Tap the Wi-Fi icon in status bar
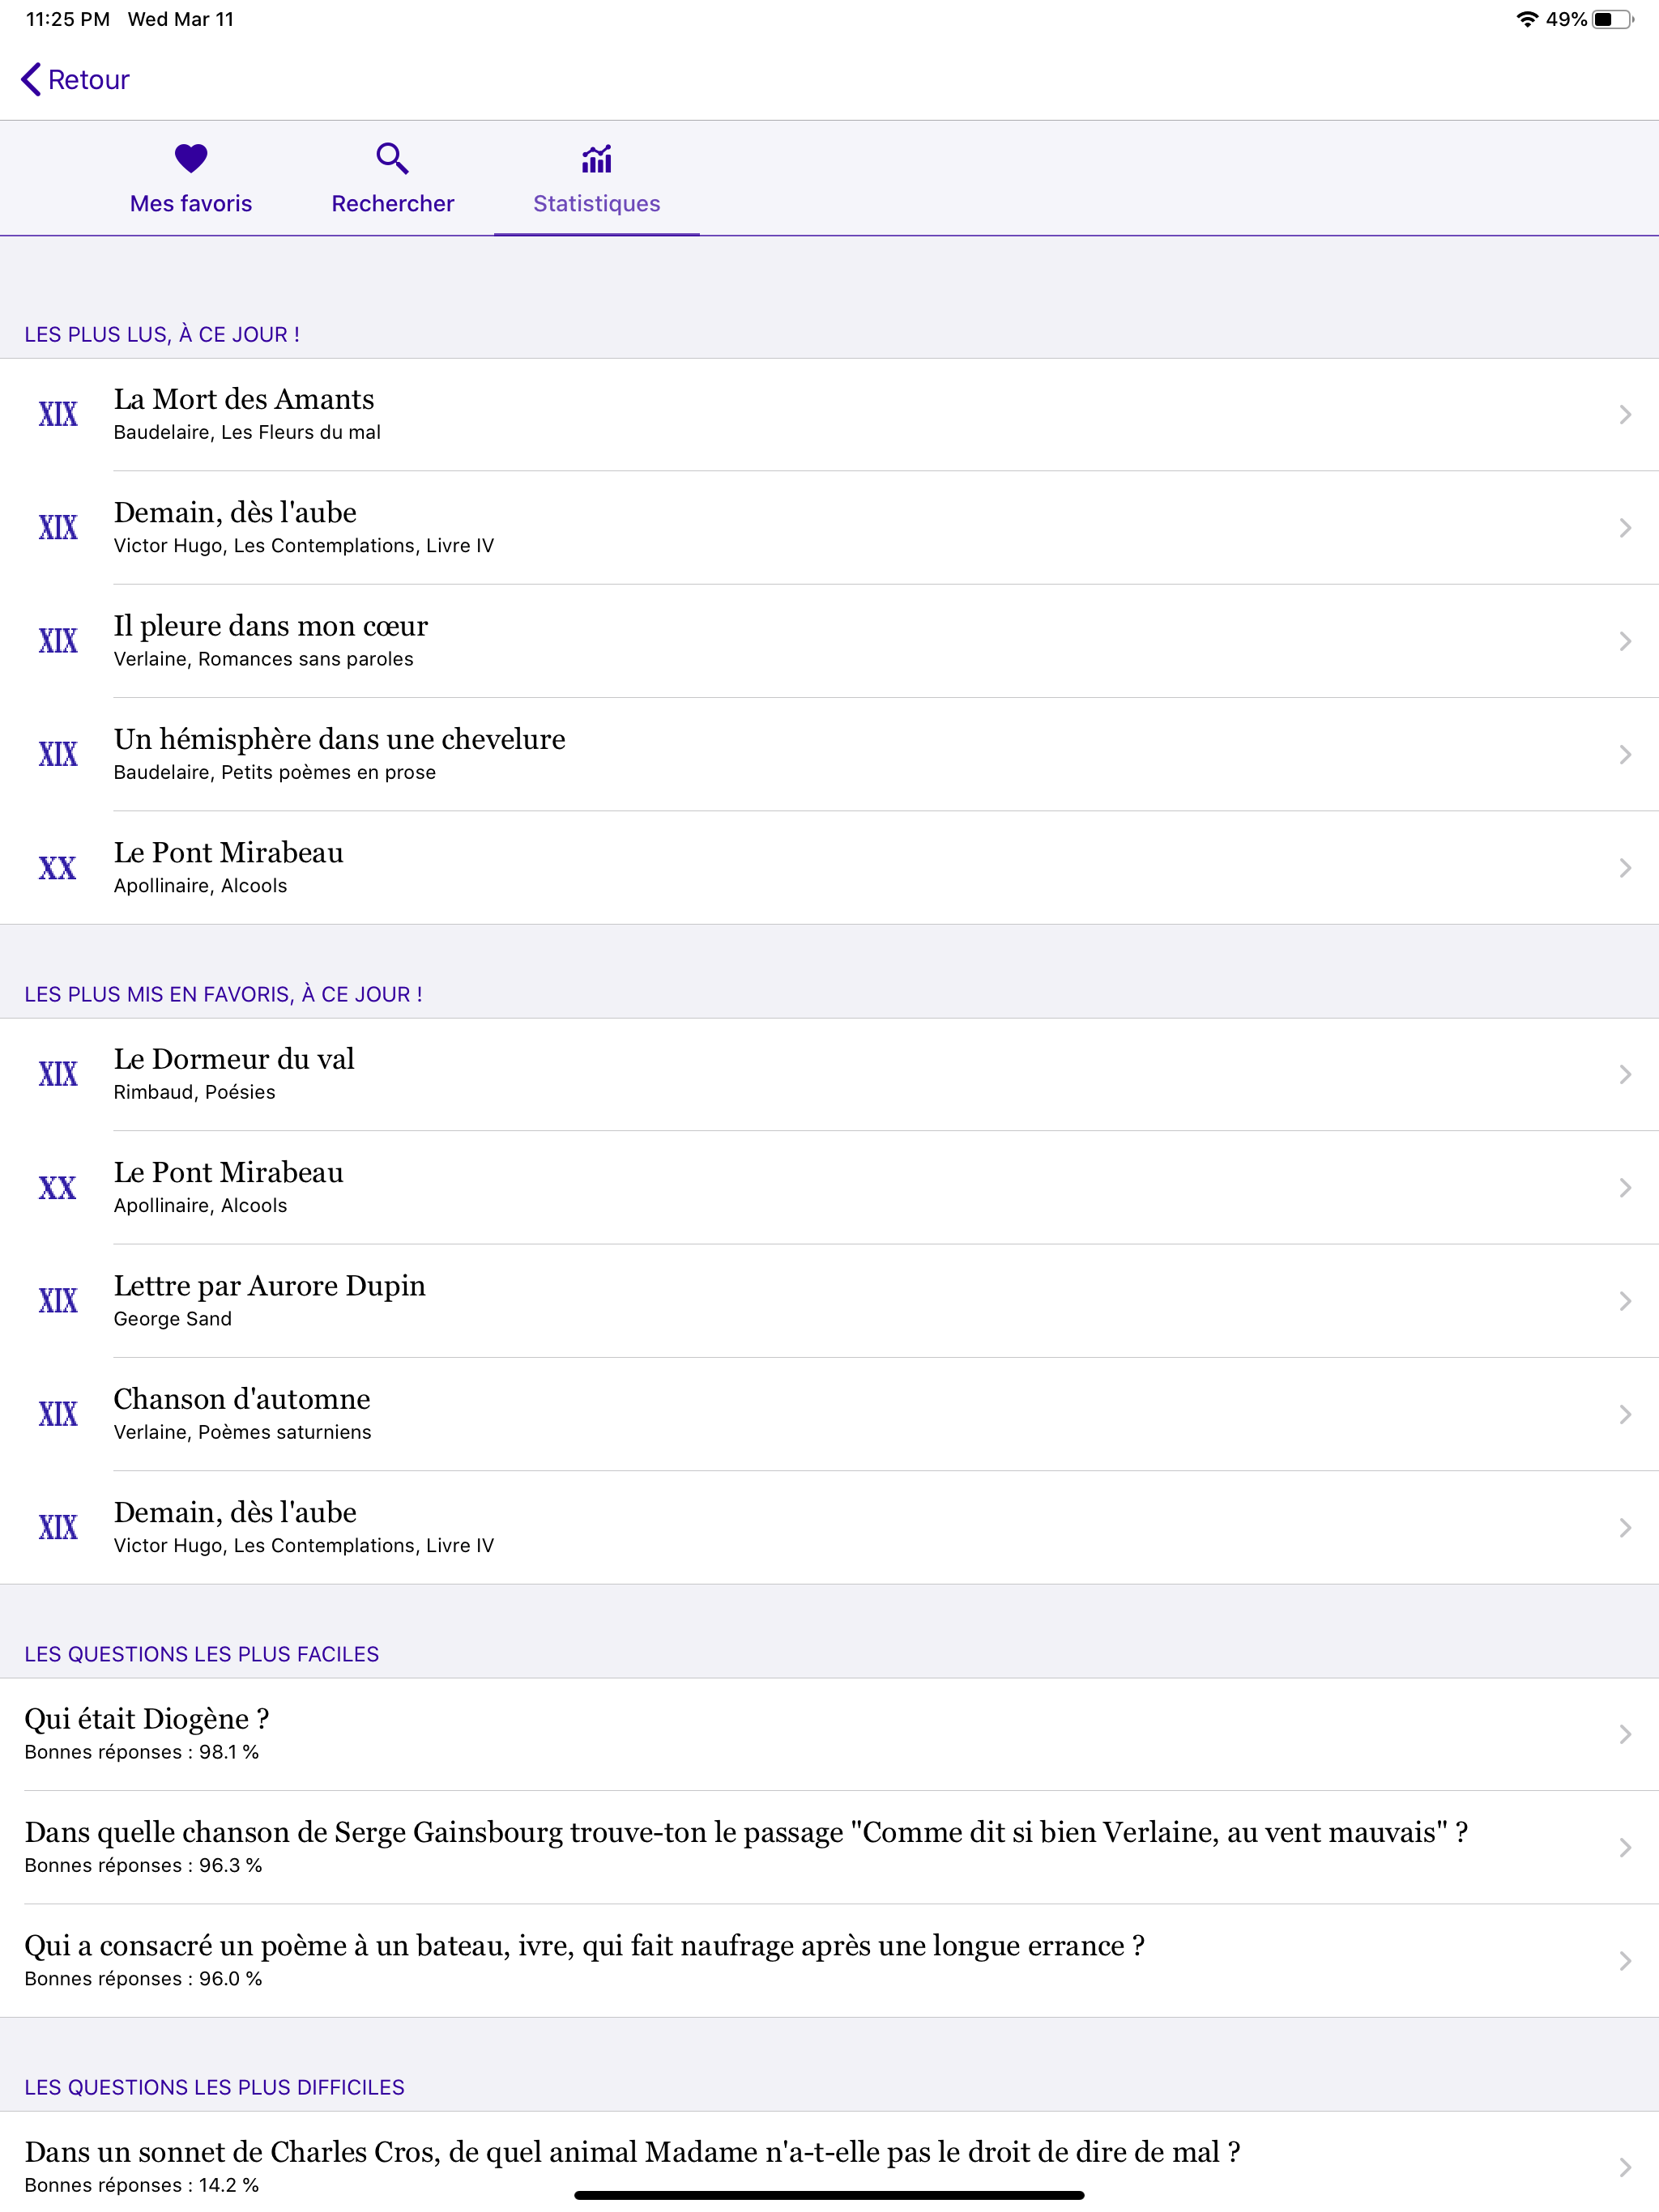Viewport: 1659px width, 2212px height. click(x=1527, y=19)
